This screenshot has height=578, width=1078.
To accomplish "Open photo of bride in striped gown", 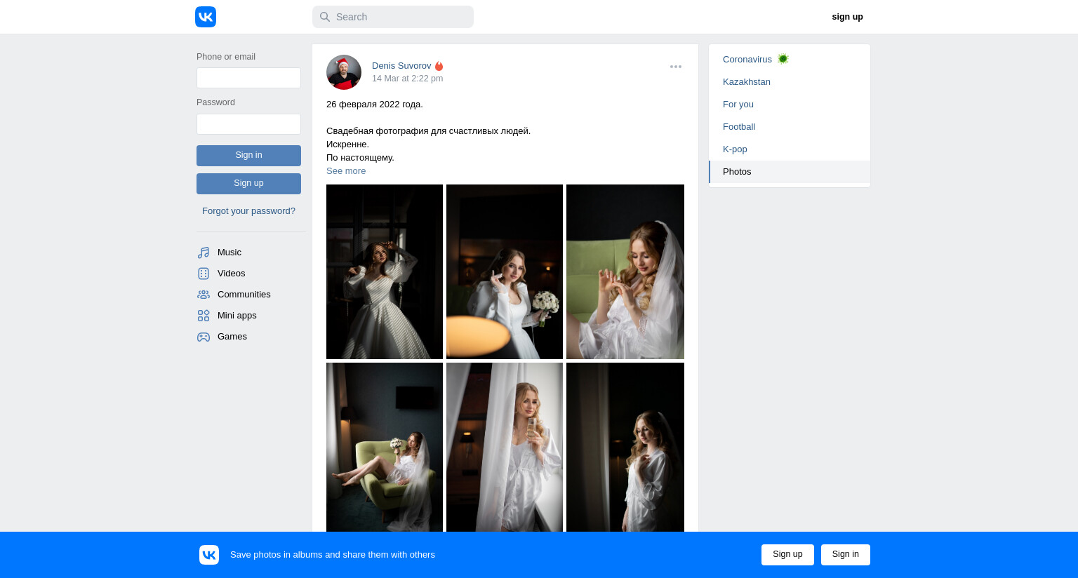I will tap(385, 272).
